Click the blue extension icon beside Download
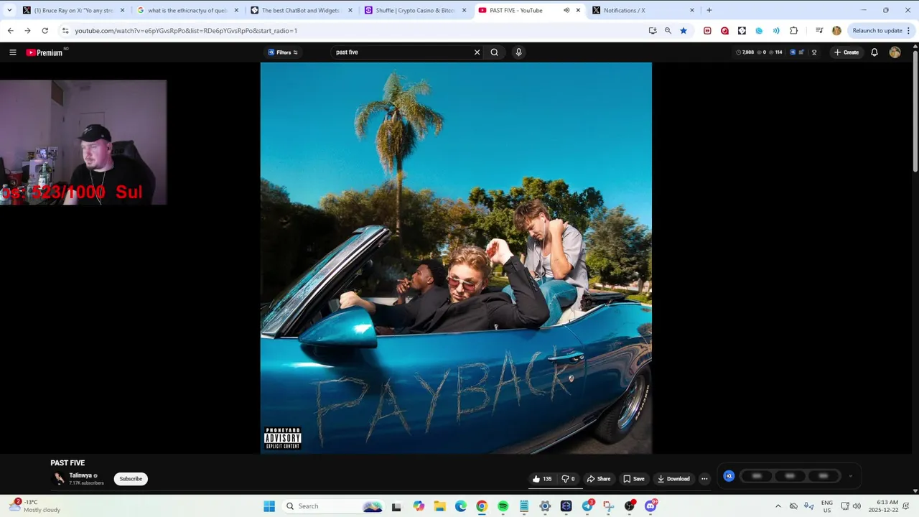Screen dimensions: 919x517 (729, 476)
